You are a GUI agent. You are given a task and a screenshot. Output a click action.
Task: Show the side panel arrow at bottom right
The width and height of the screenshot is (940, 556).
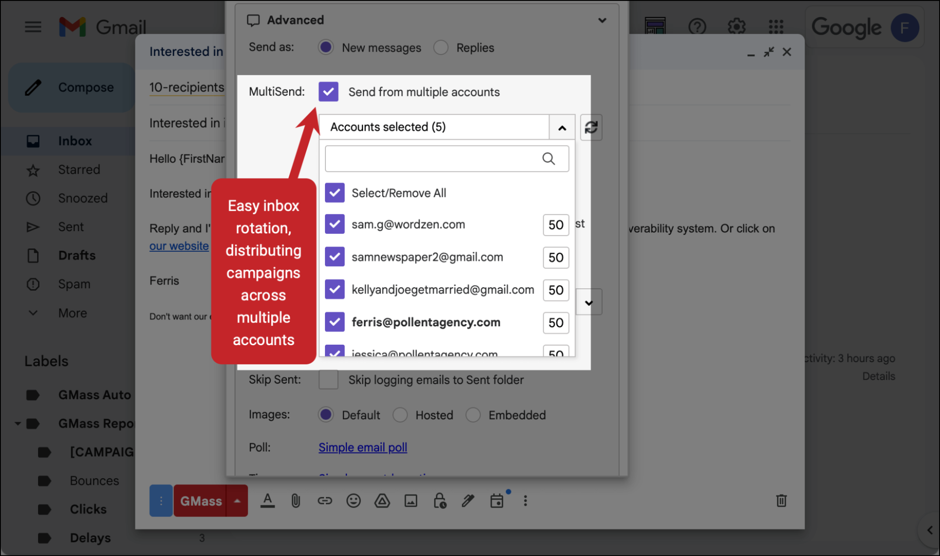click(x=930, y=530)
